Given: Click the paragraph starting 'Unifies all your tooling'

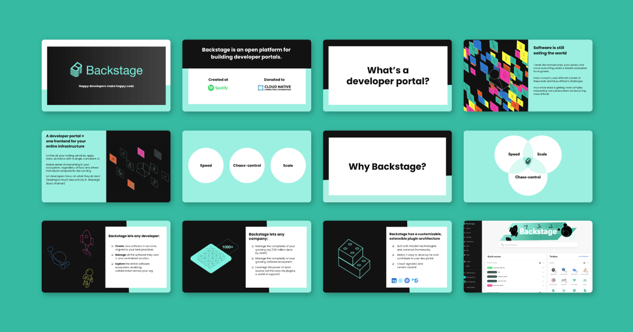Looking at the screenshot, I should [x=73, y=157].
